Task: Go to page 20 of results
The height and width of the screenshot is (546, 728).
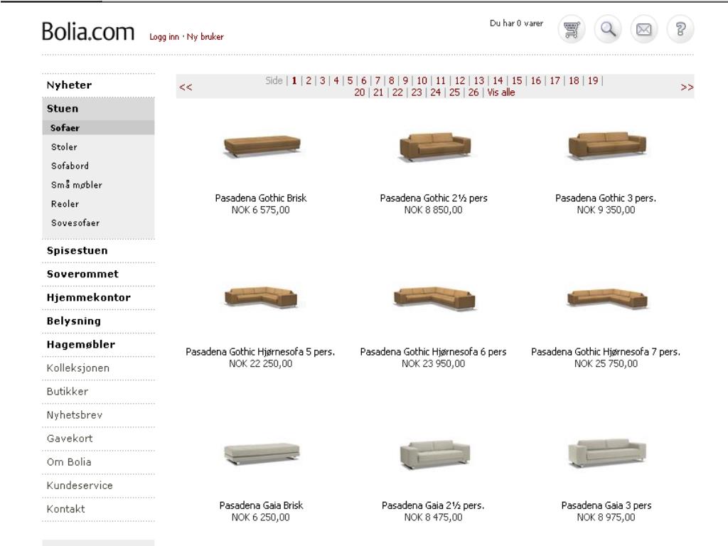Action: click(x=359, y=92)
